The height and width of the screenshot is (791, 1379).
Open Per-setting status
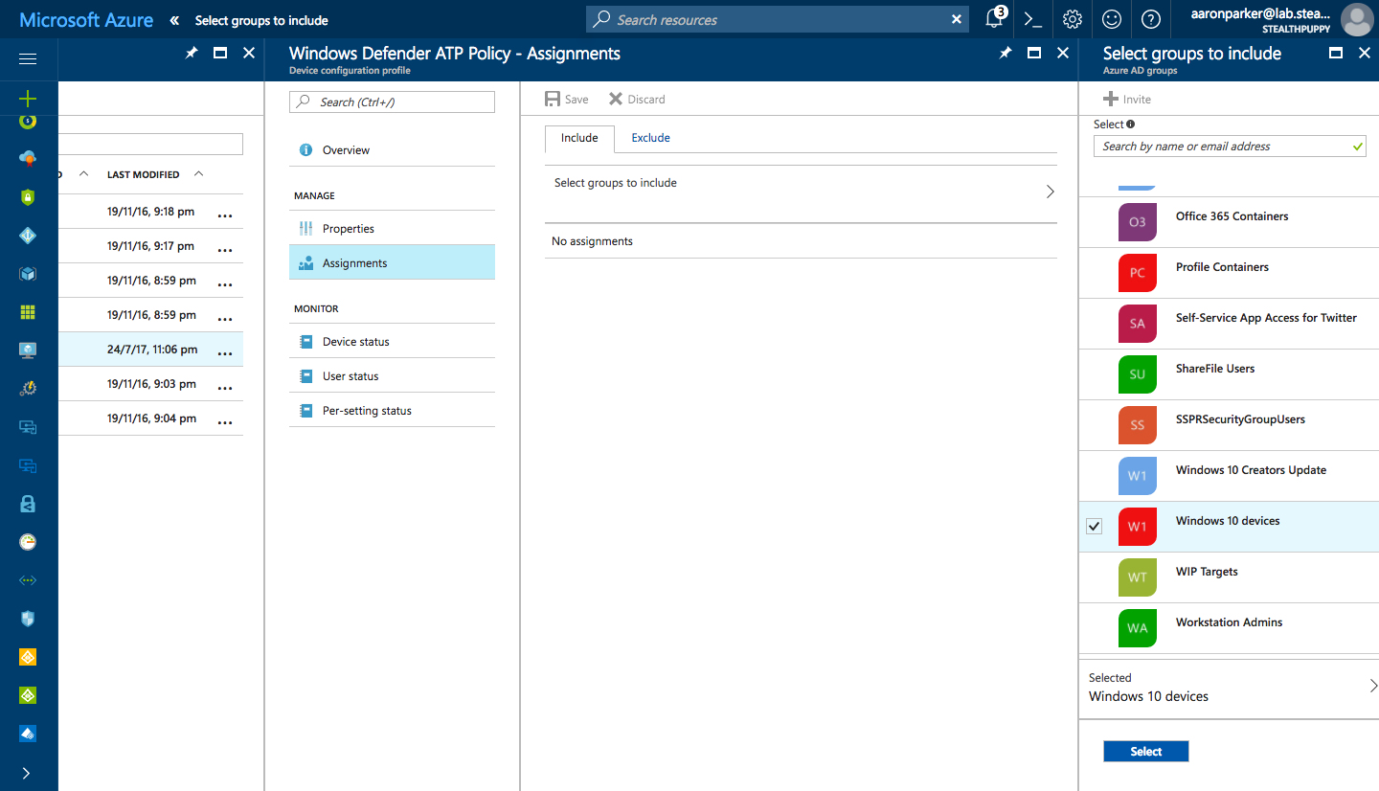coord(392,411)
